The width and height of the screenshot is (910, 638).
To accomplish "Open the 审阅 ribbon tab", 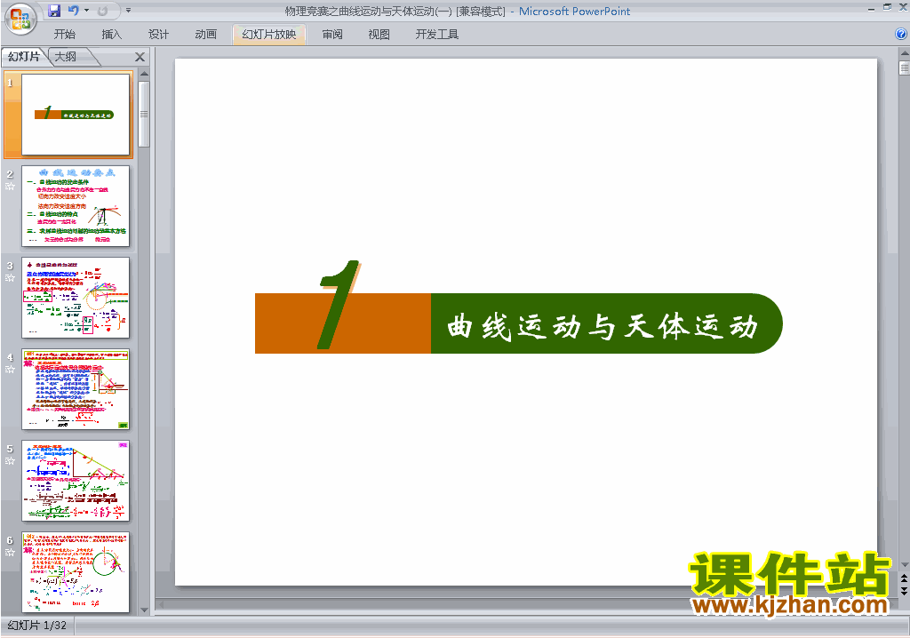I will (x=332, y=35).
